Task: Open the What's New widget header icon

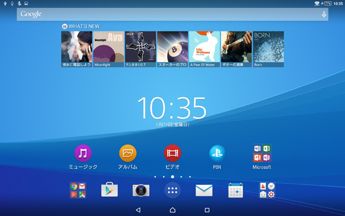Action: pyautogui.click(x=64, y=26)
